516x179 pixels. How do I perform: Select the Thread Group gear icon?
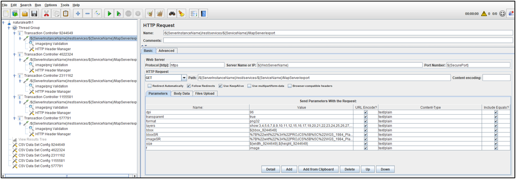[15, 28]
